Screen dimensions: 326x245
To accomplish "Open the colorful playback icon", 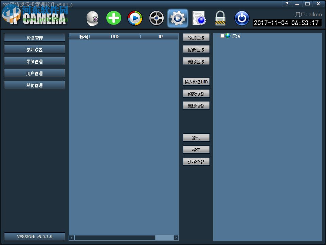I will [x=135, y=18].
